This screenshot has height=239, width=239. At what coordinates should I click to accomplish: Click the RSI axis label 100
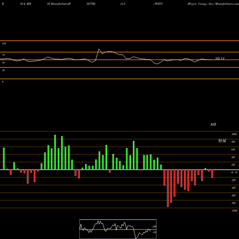(x=4, y=43)
